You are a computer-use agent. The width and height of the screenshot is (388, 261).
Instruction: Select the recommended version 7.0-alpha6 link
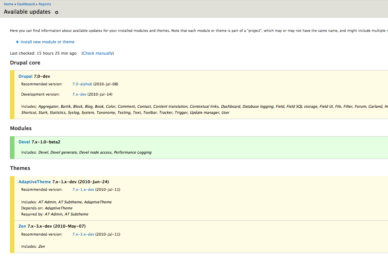click(82, 84)
